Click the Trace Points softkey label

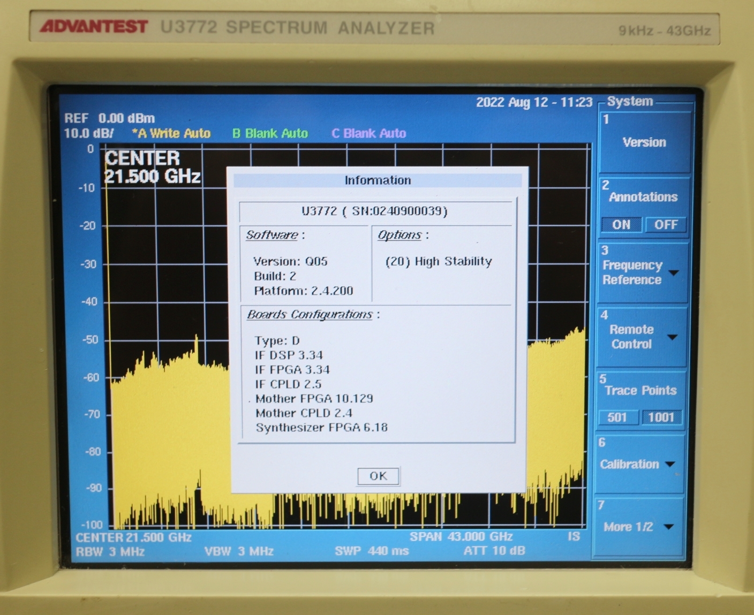click(640, 390)
